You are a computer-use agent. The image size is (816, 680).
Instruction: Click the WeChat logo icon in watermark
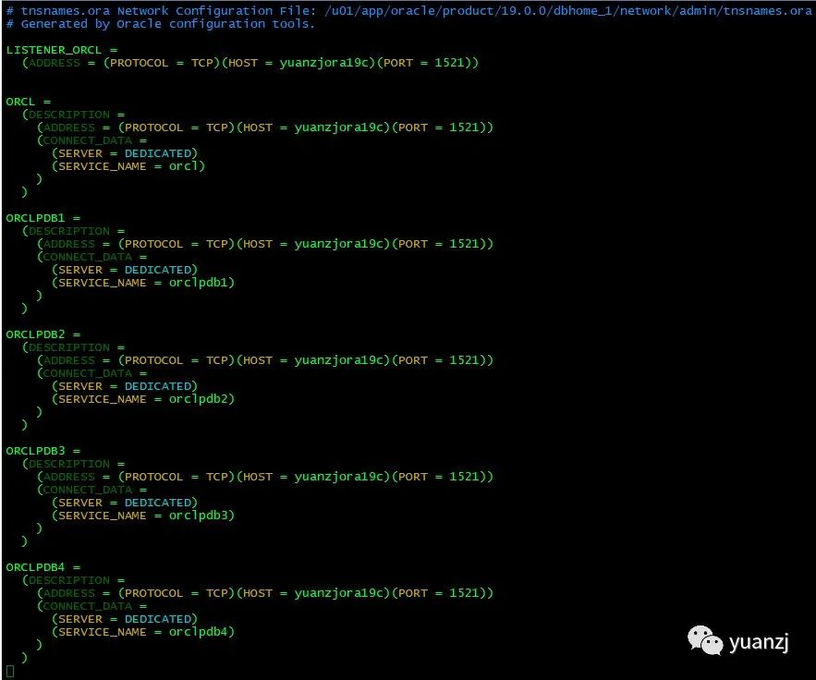[x=704, y=640]
